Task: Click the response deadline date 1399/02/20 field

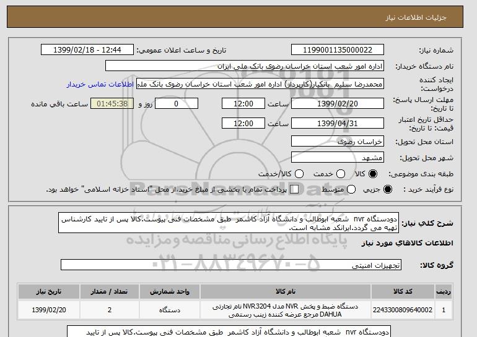Action: pyautogui.click(x=338, y=103)
